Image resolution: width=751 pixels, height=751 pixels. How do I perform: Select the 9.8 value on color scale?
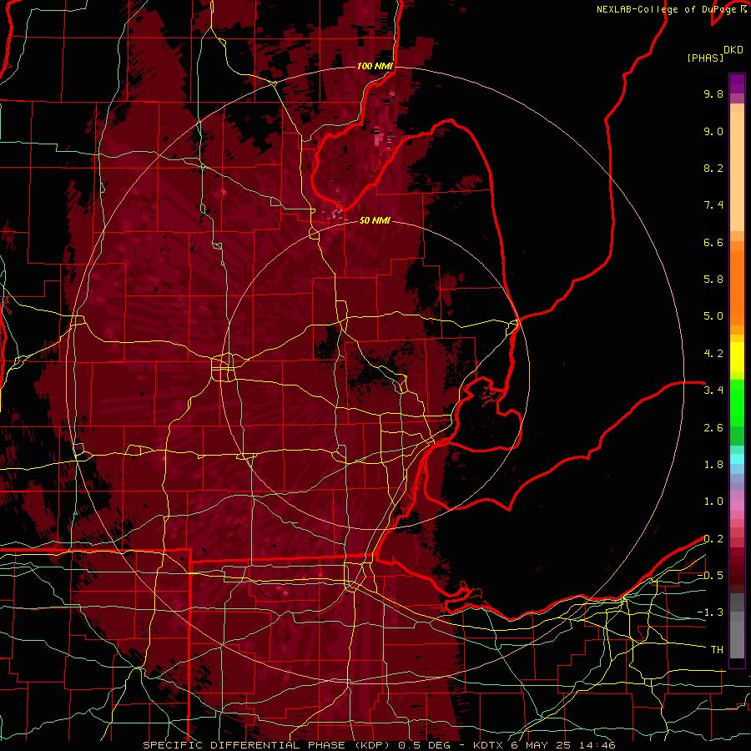(713, 93)
